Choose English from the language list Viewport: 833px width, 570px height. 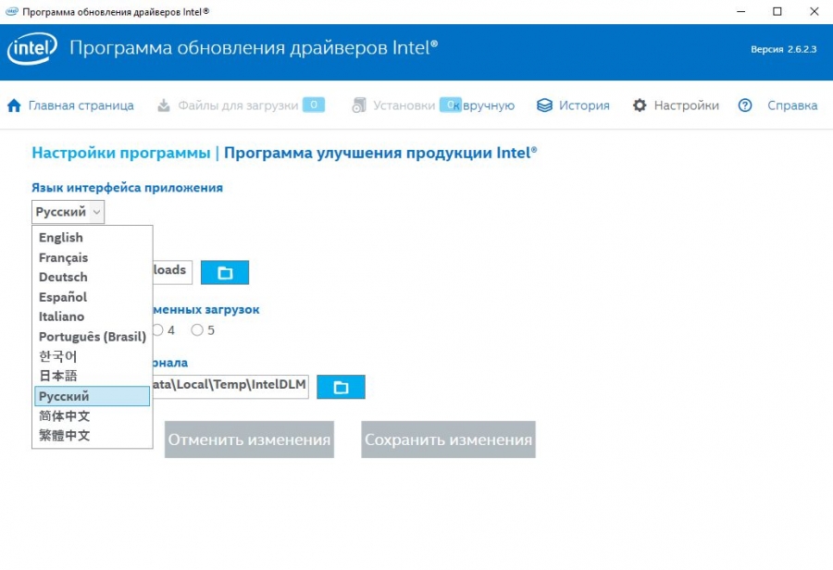coord(61,238)
